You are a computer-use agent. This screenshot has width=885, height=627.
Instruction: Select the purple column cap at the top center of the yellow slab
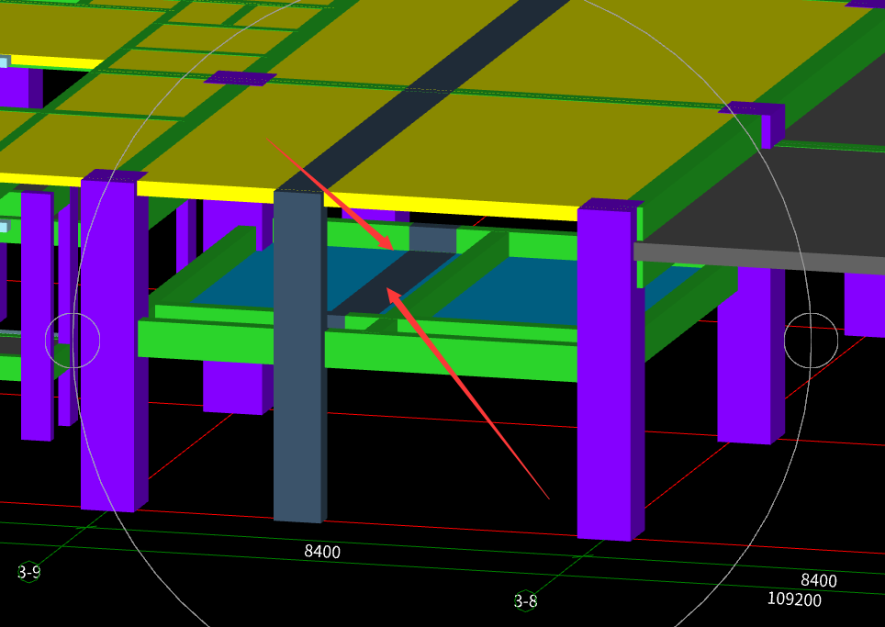[x=240, y=78]
